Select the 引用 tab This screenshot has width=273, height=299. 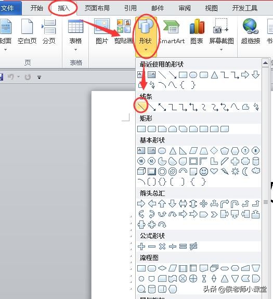pos(131,8)
